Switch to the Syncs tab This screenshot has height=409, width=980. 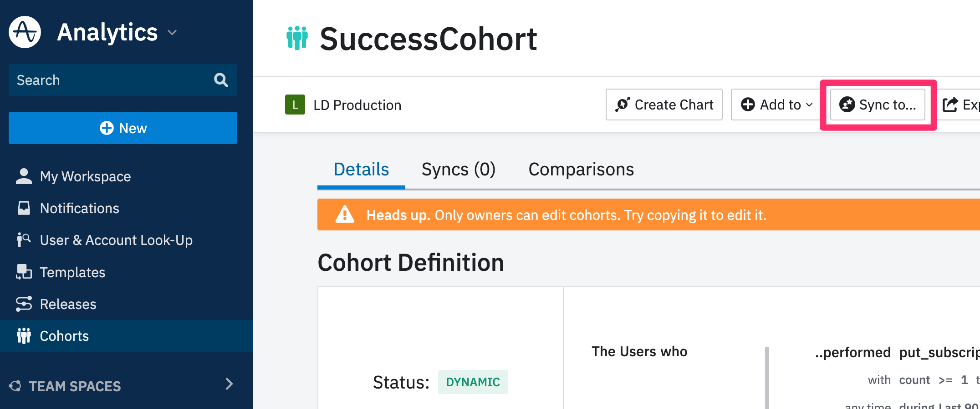(458, 169)
